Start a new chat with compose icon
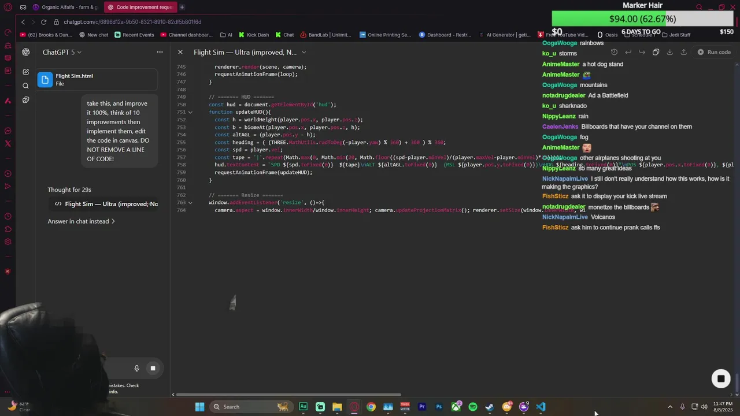Viewport: 740px width, 416px height. pos(26,72)
